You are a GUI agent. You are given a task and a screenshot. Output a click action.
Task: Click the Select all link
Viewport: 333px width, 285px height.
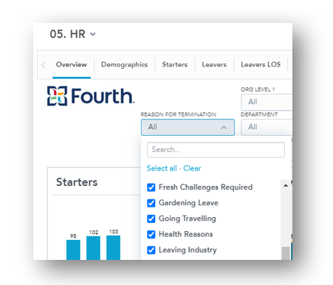(162, 168)
